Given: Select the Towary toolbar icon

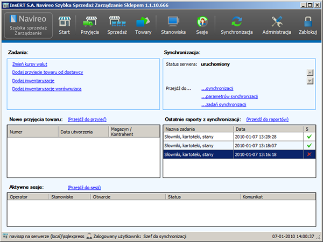Looking at the screenshot, I should click(143, 25).
